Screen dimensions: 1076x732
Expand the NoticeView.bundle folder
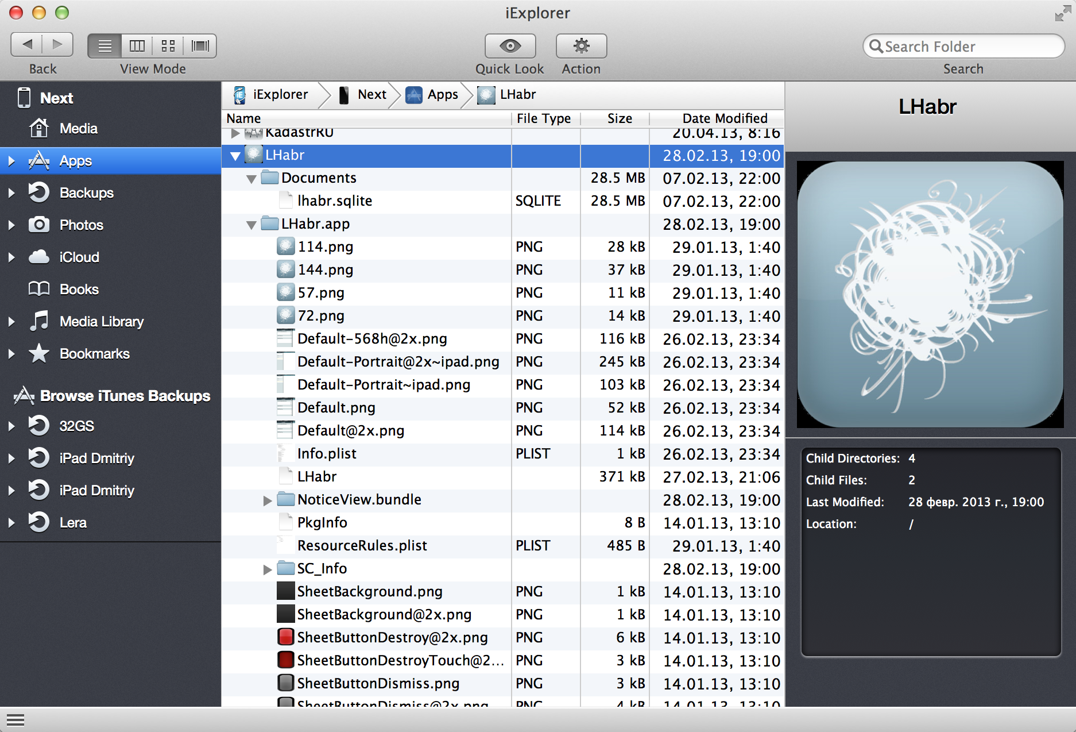click(x=268, y=500)
